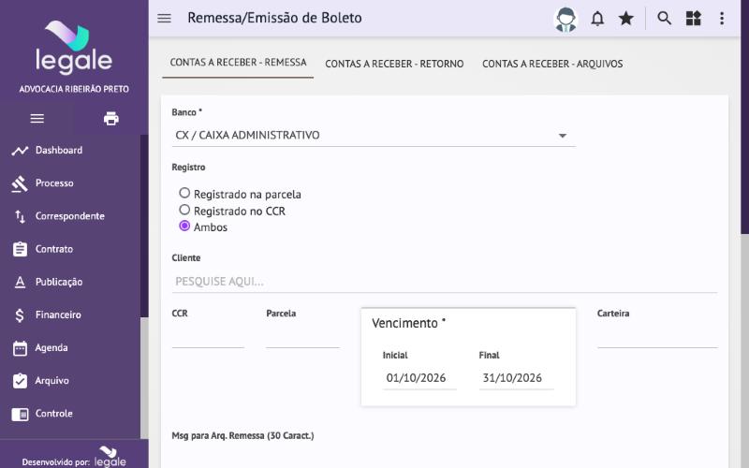Click the Remessa/Emissão de Boleto title
Viewport: 749px width, 468px height.
[274, 18]
